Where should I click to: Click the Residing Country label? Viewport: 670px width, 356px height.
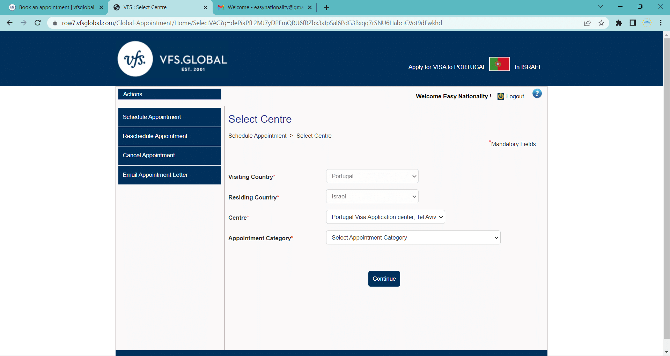coord(253,197)
